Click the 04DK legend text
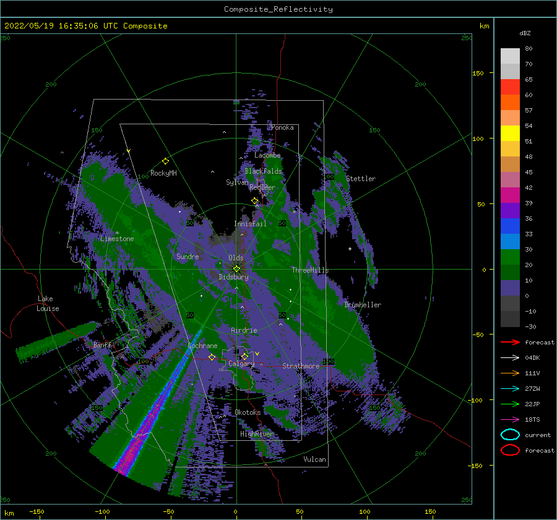Viewport: 557px width, 520px height. (x=532, y=358)
